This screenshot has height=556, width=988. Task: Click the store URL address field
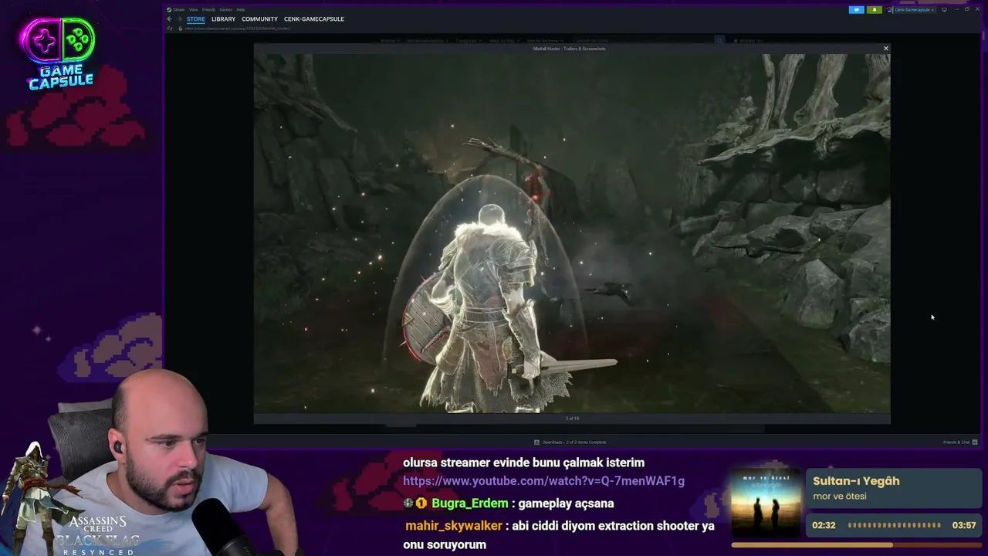[x=237, y=29]
